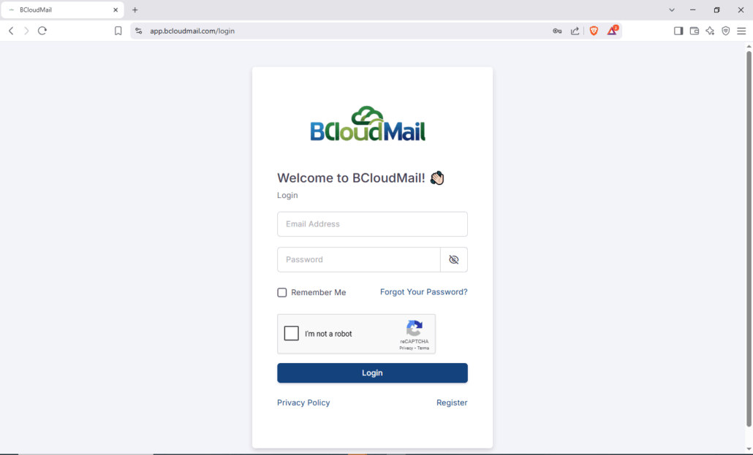
Task: View site information in address bar
Action: (x=138, y=31)
